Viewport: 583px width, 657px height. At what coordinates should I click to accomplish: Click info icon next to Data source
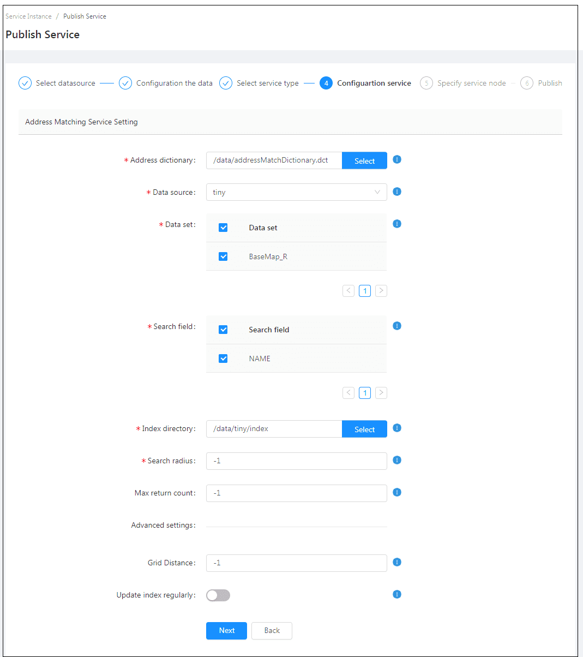(x=397, y=192)
